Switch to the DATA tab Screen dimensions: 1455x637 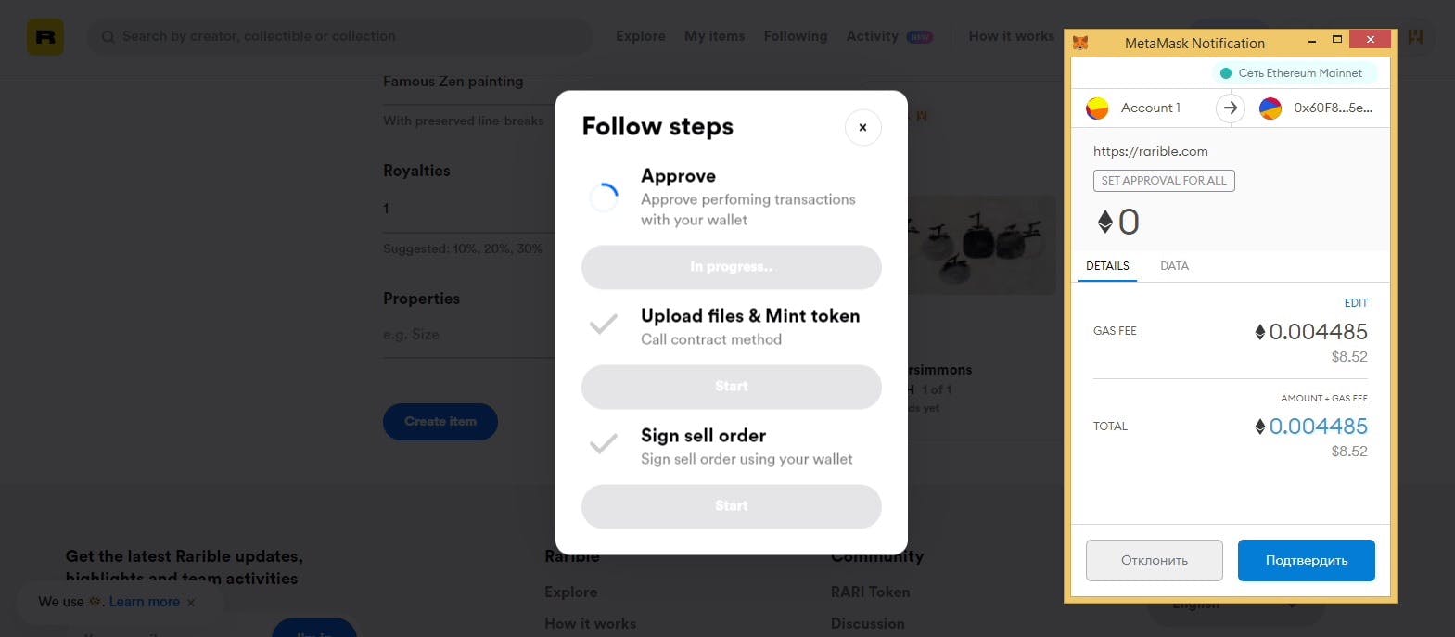pyautogui.click(x=1174, y=266)
